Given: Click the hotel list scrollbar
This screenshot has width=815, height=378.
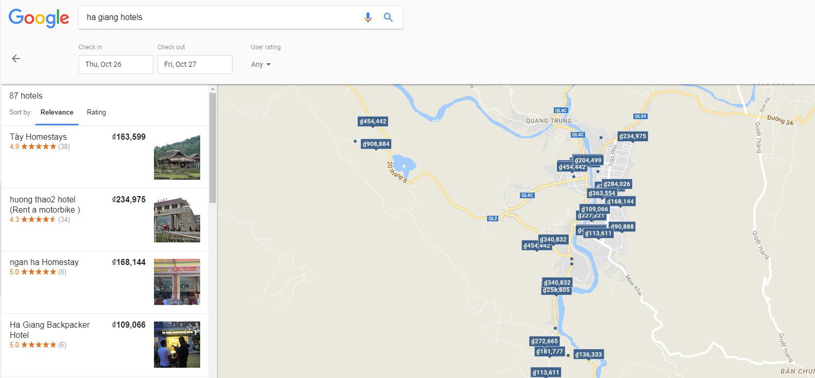Looking at the screenshot, I should (213, 148).
